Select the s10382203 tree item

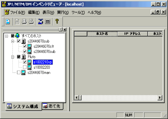coord(42,67)
